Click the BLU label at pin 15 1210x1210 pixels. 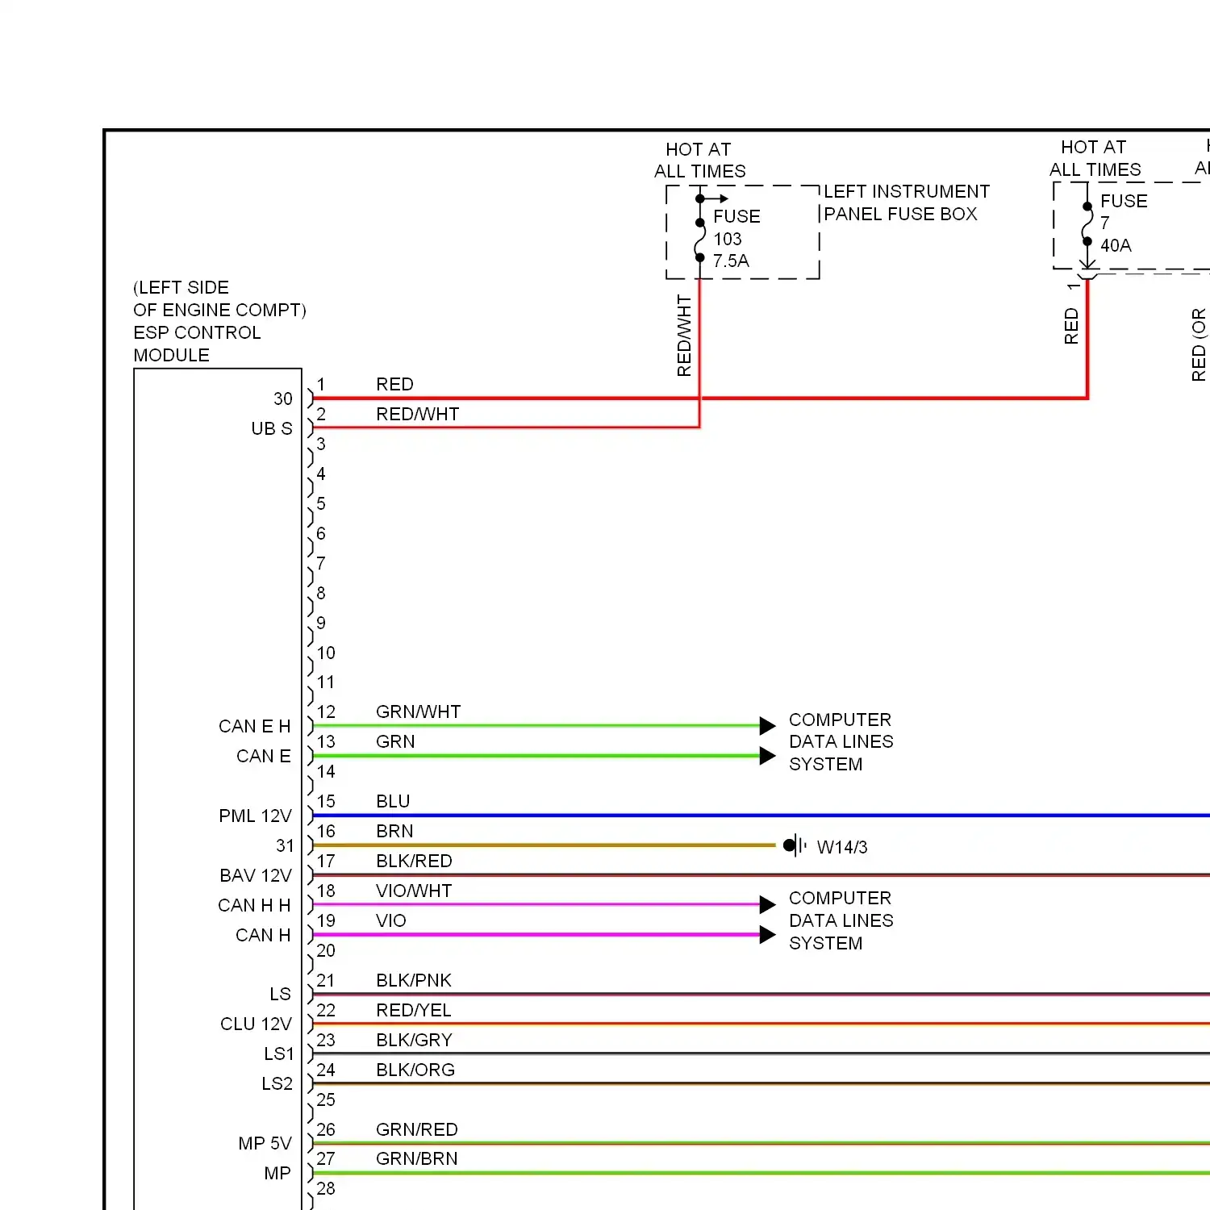393,801
